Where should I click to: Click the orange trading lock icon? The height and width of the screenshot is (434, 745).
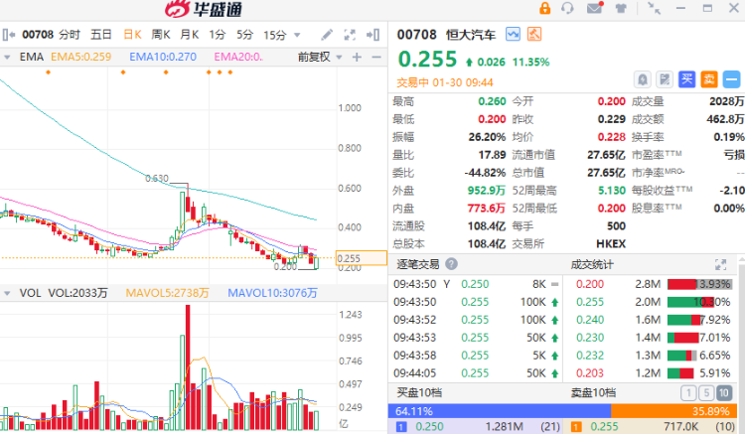pyautogui.click(x=545, y=8)
